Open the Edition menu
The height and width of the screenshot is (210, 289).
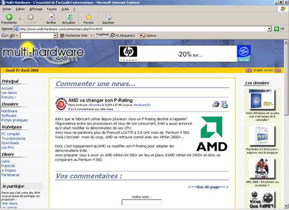point(20,9)
